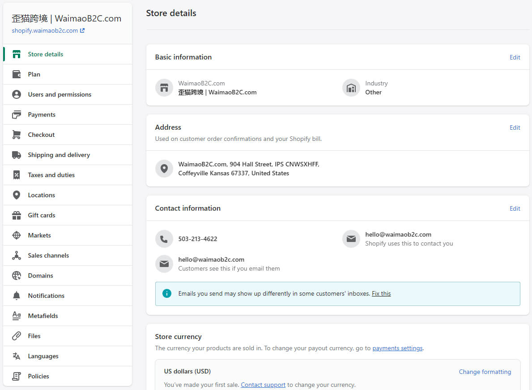Click the Payments cards icon
The width and height of the screenshot is (532, 390).
[16, 114]
